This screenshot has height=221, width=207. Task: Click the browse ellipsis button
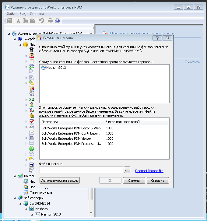coord(127,170)
